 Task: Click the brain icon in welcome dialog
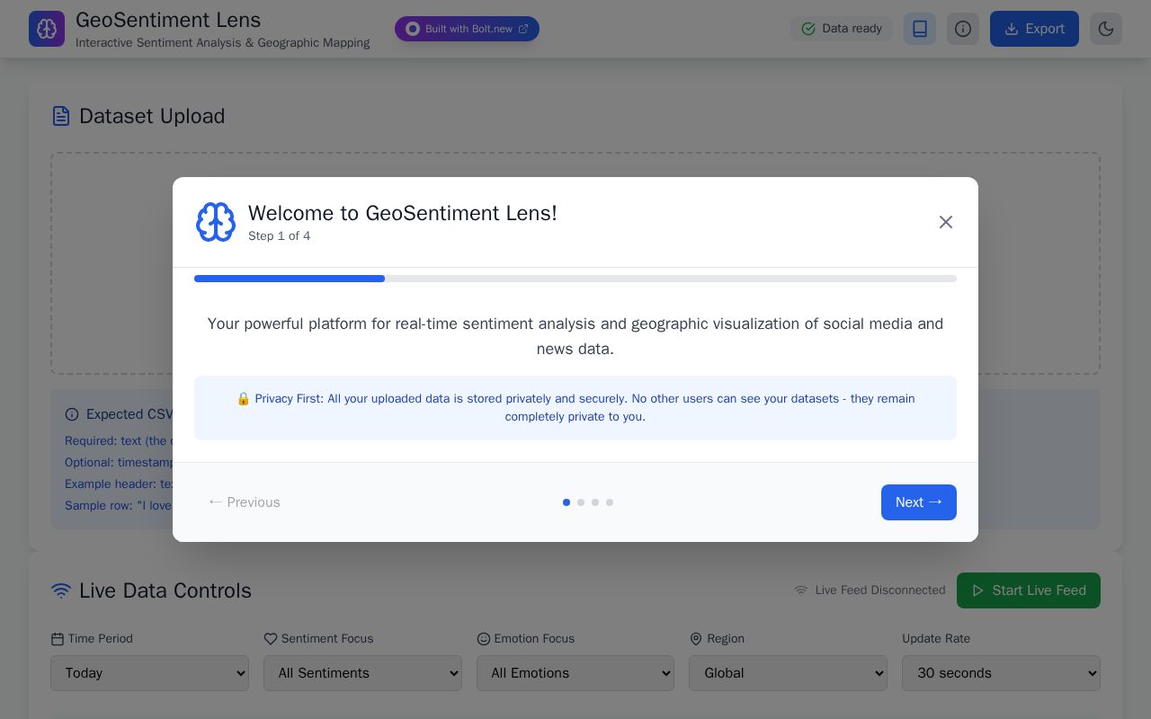click(216, 222)
